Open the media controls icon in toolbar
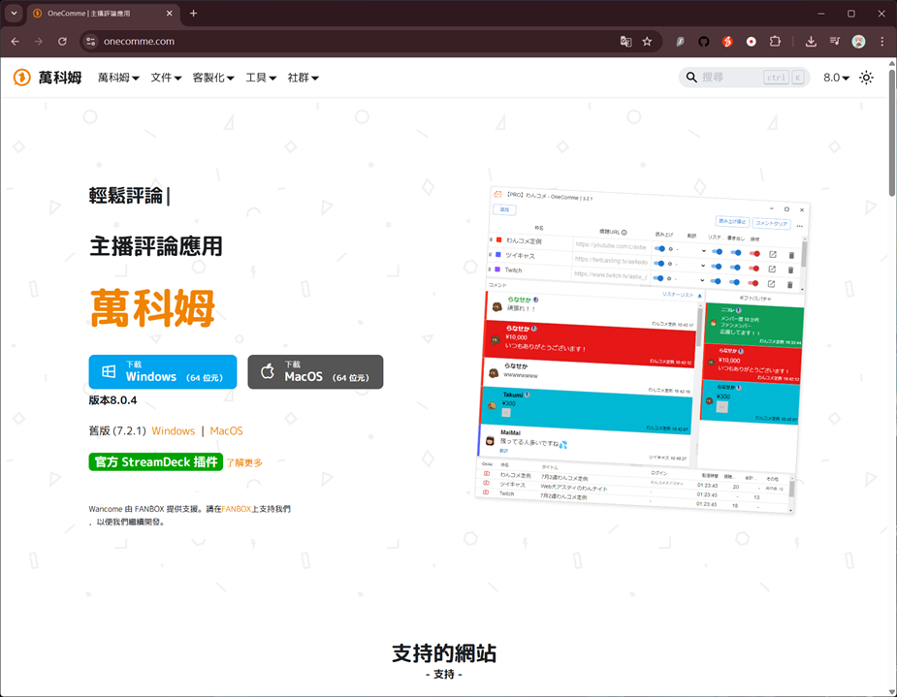 pyautogui.click(x=835, y=42)
